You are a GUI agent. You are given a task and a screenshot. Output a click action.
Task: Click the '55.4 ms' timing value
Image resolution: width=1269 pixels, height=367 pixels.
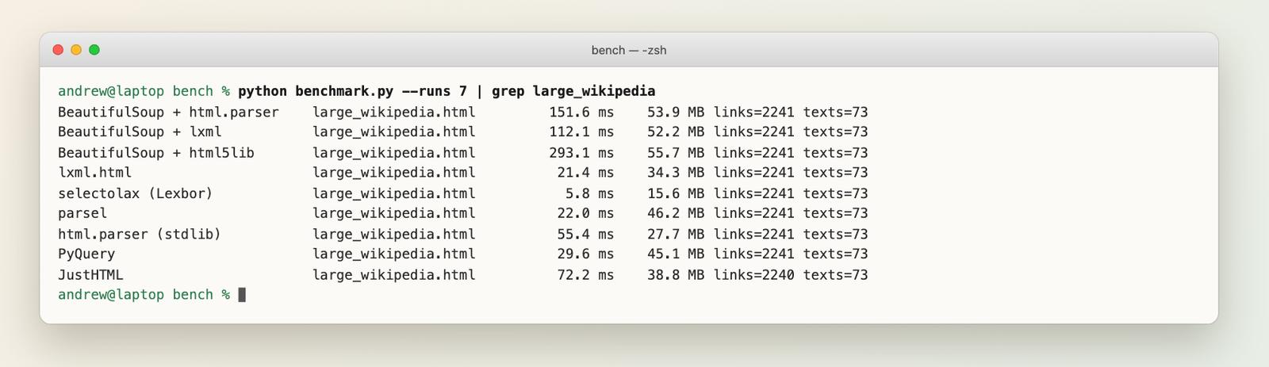[x=585, y=234]
